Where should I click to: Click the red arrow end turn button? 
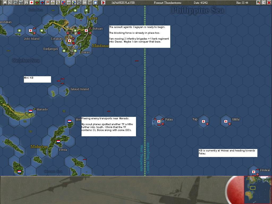(103, 3)
